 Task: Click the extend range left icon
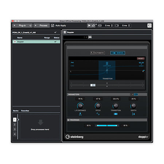[100, 26]
